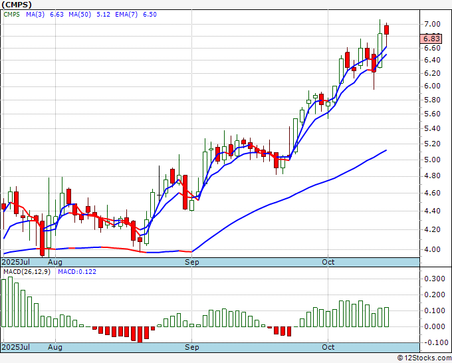Click 2025Jul on the MACD time axis
Image resolution: width=452 pixels, height=363 pixels.
[15, 347]
